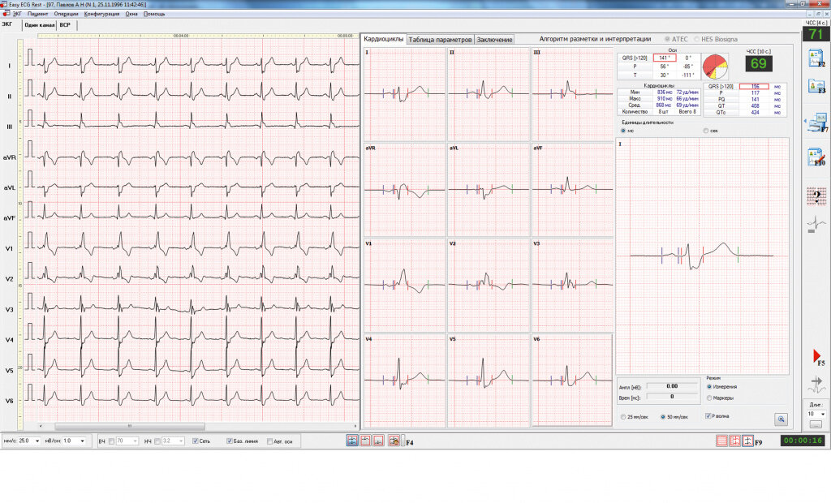Viewport: 831px width, 503px height.
Task: Click third F9 markers view icon
Action: 747,441
